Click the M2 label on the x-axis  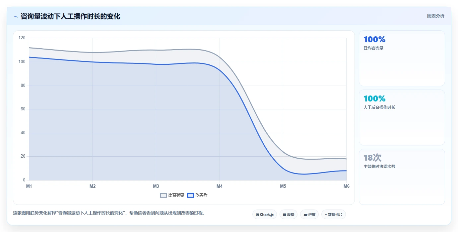pos(93,186)
